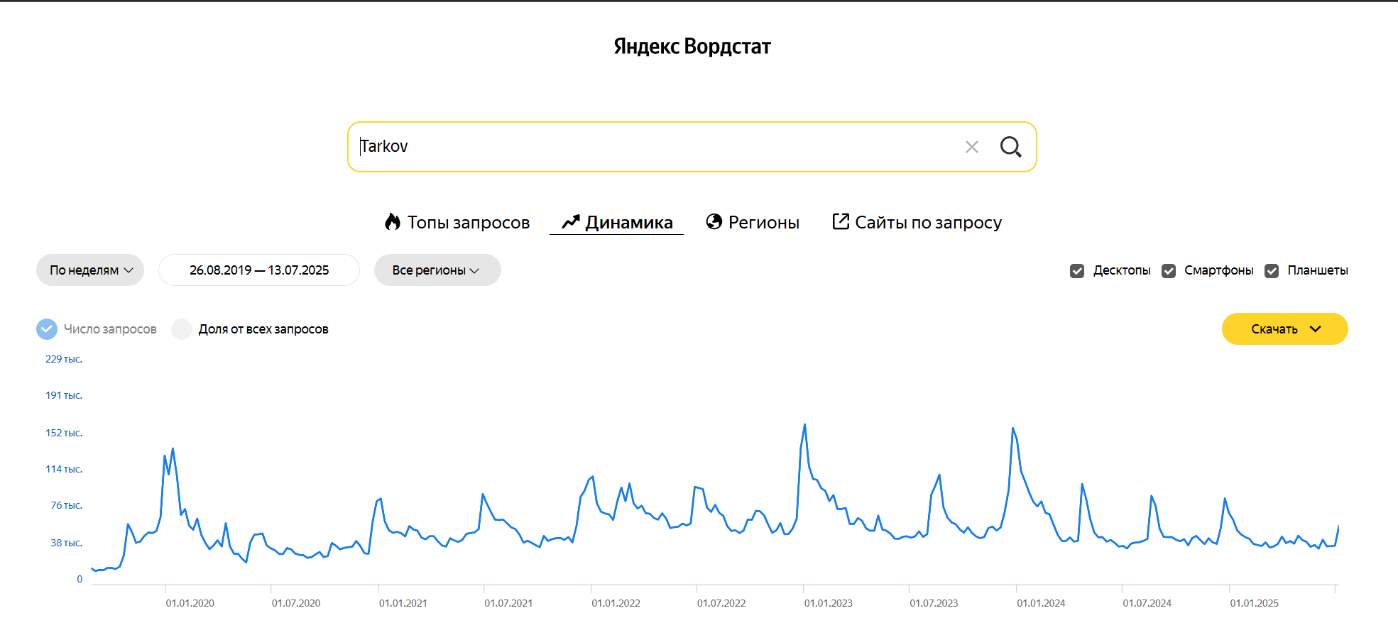
Task: Toggle the Планшеты checkbox
Action: point(1272,271)
